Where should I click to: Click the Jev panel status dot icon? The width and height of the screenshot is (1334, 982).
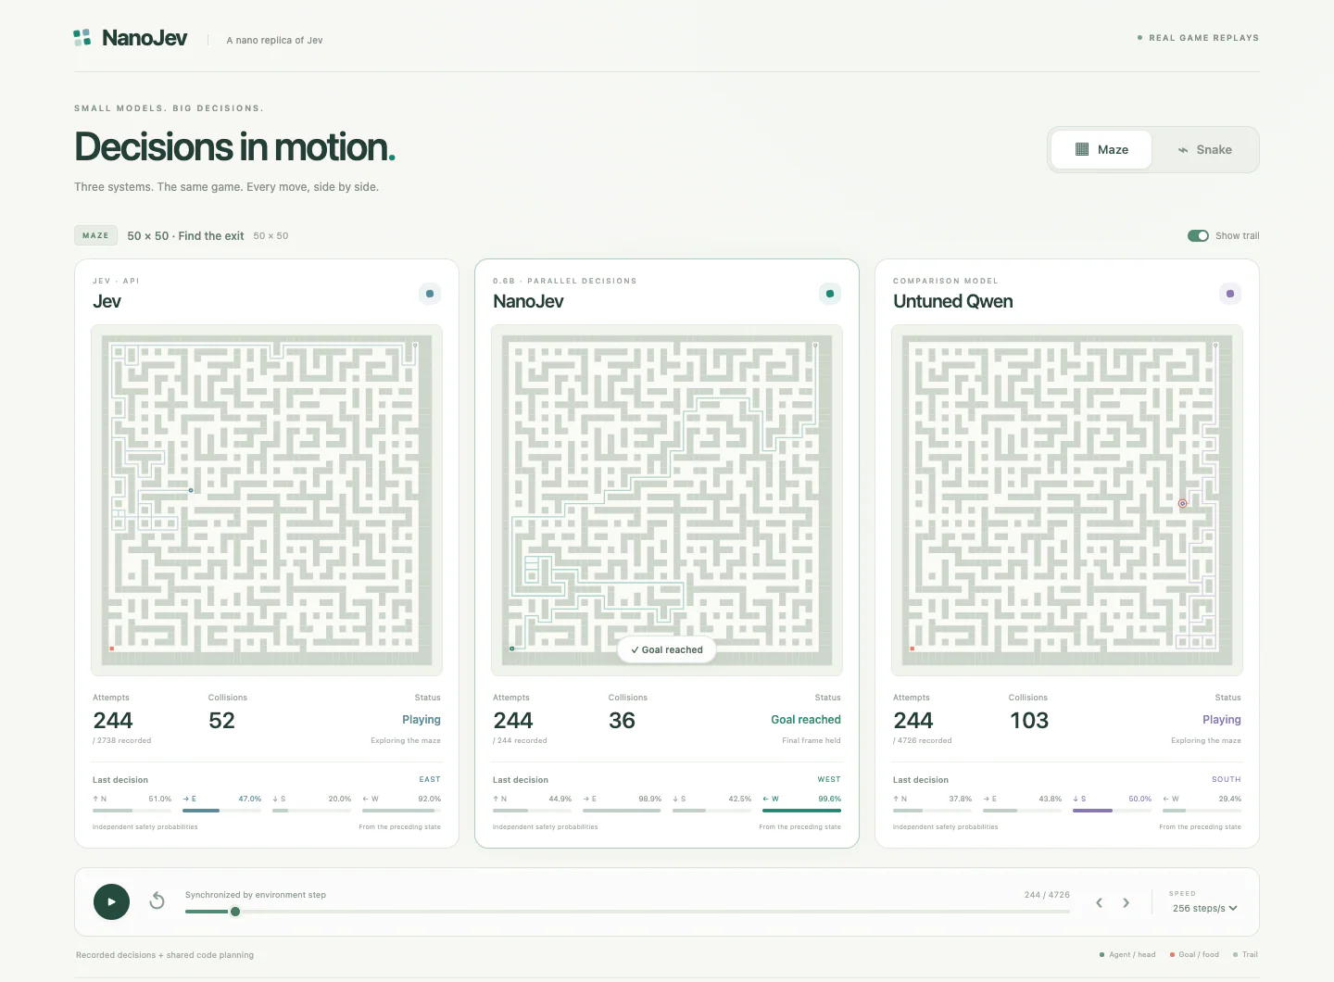[430, 294]
